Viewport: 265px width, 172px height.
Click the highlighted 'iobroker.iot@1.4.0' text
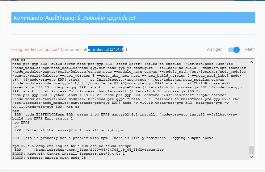105,49
